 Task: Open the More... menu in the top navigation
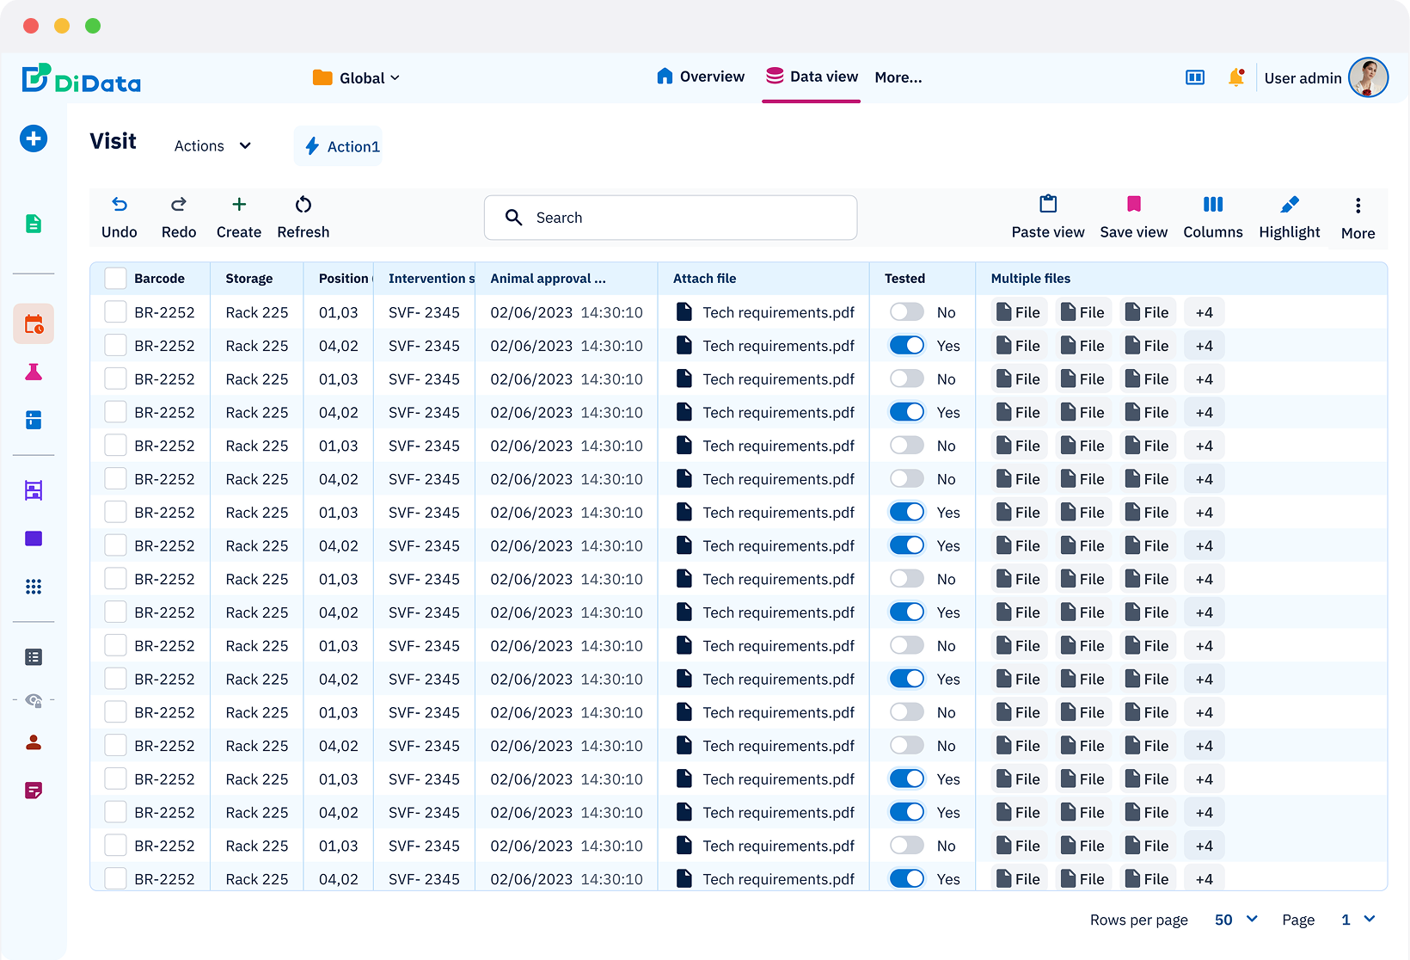(898, 77)
